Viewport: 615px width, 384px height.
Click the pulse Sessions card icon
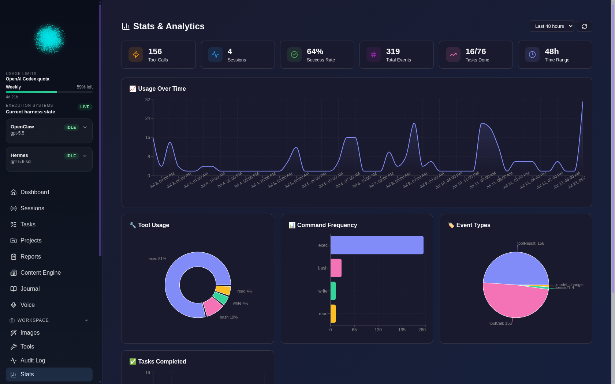coord(215,54)
